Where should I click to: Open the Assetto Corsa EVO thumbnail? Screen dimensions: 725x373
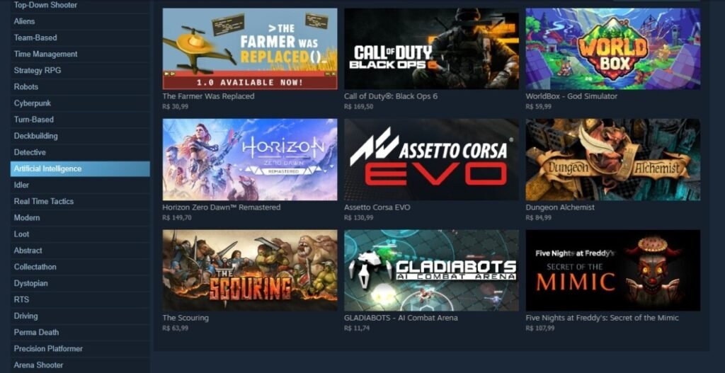[x=431, y=159]
